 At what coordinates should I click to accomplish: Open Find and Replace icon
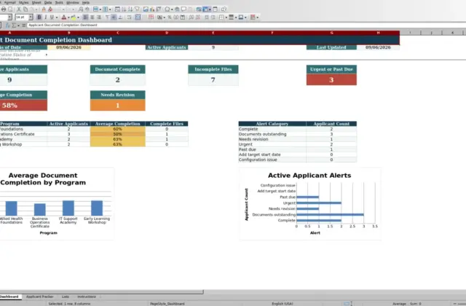tap(81, 9)
